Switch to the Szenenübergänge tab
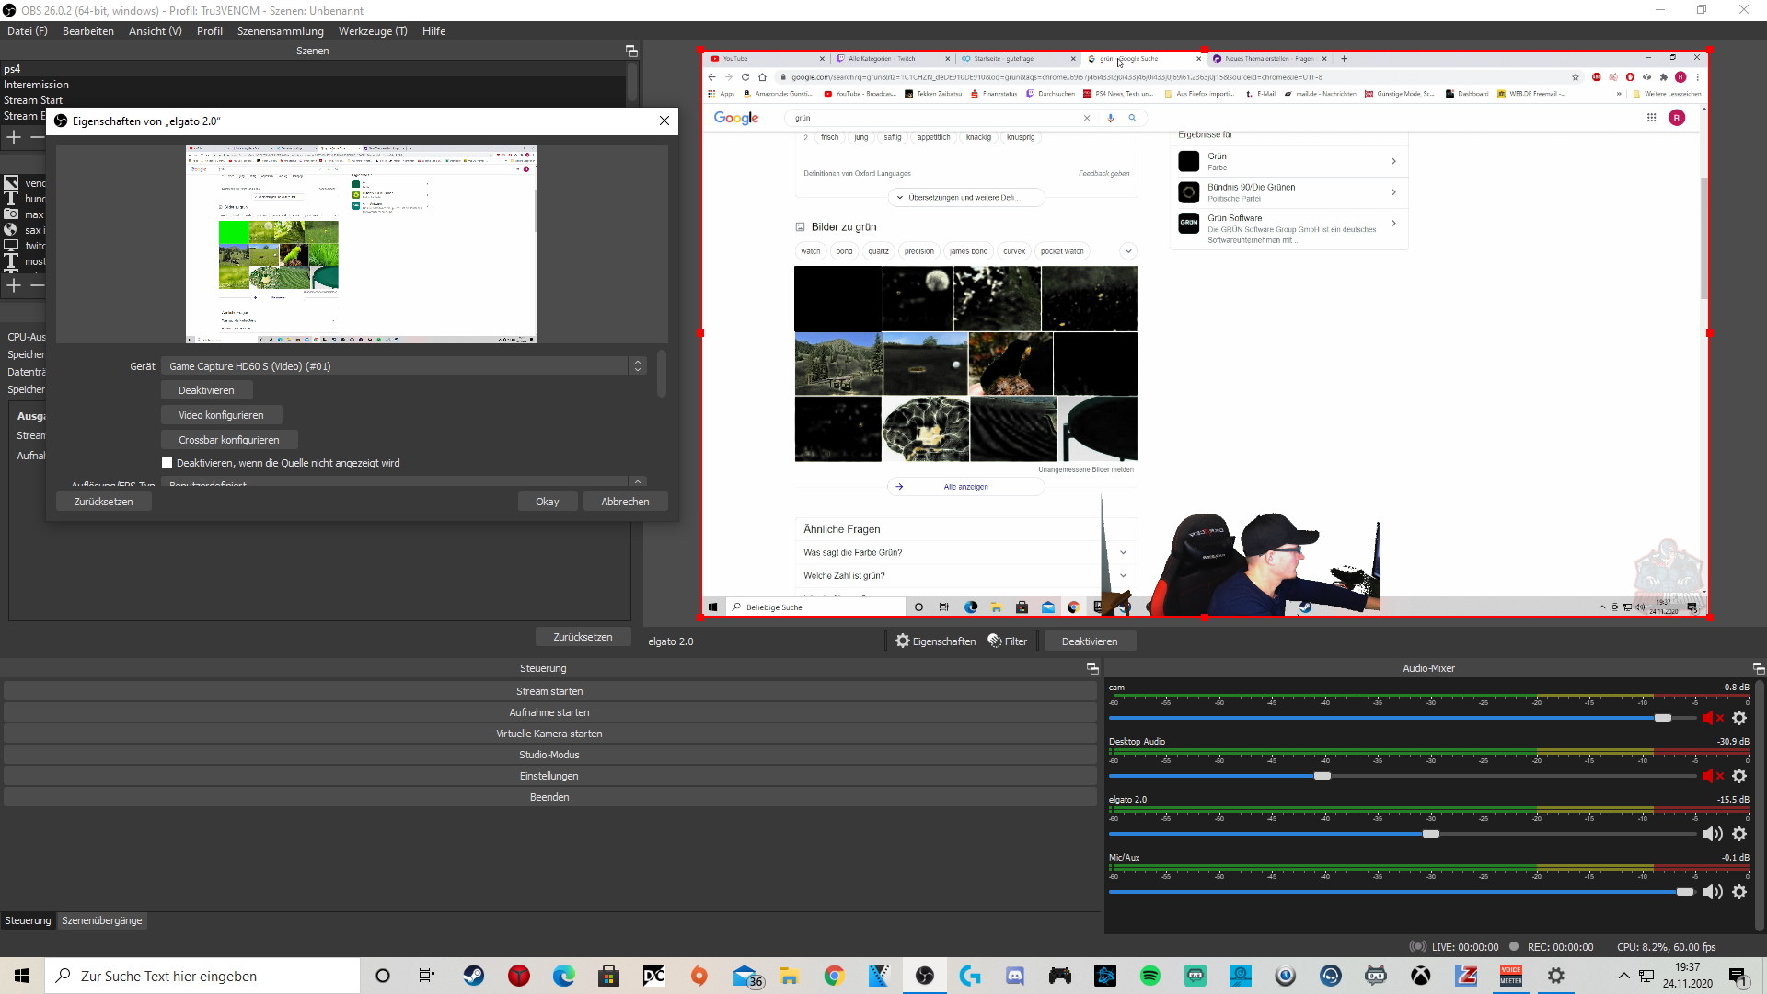The image size is (1767, 994). (102, 920)
